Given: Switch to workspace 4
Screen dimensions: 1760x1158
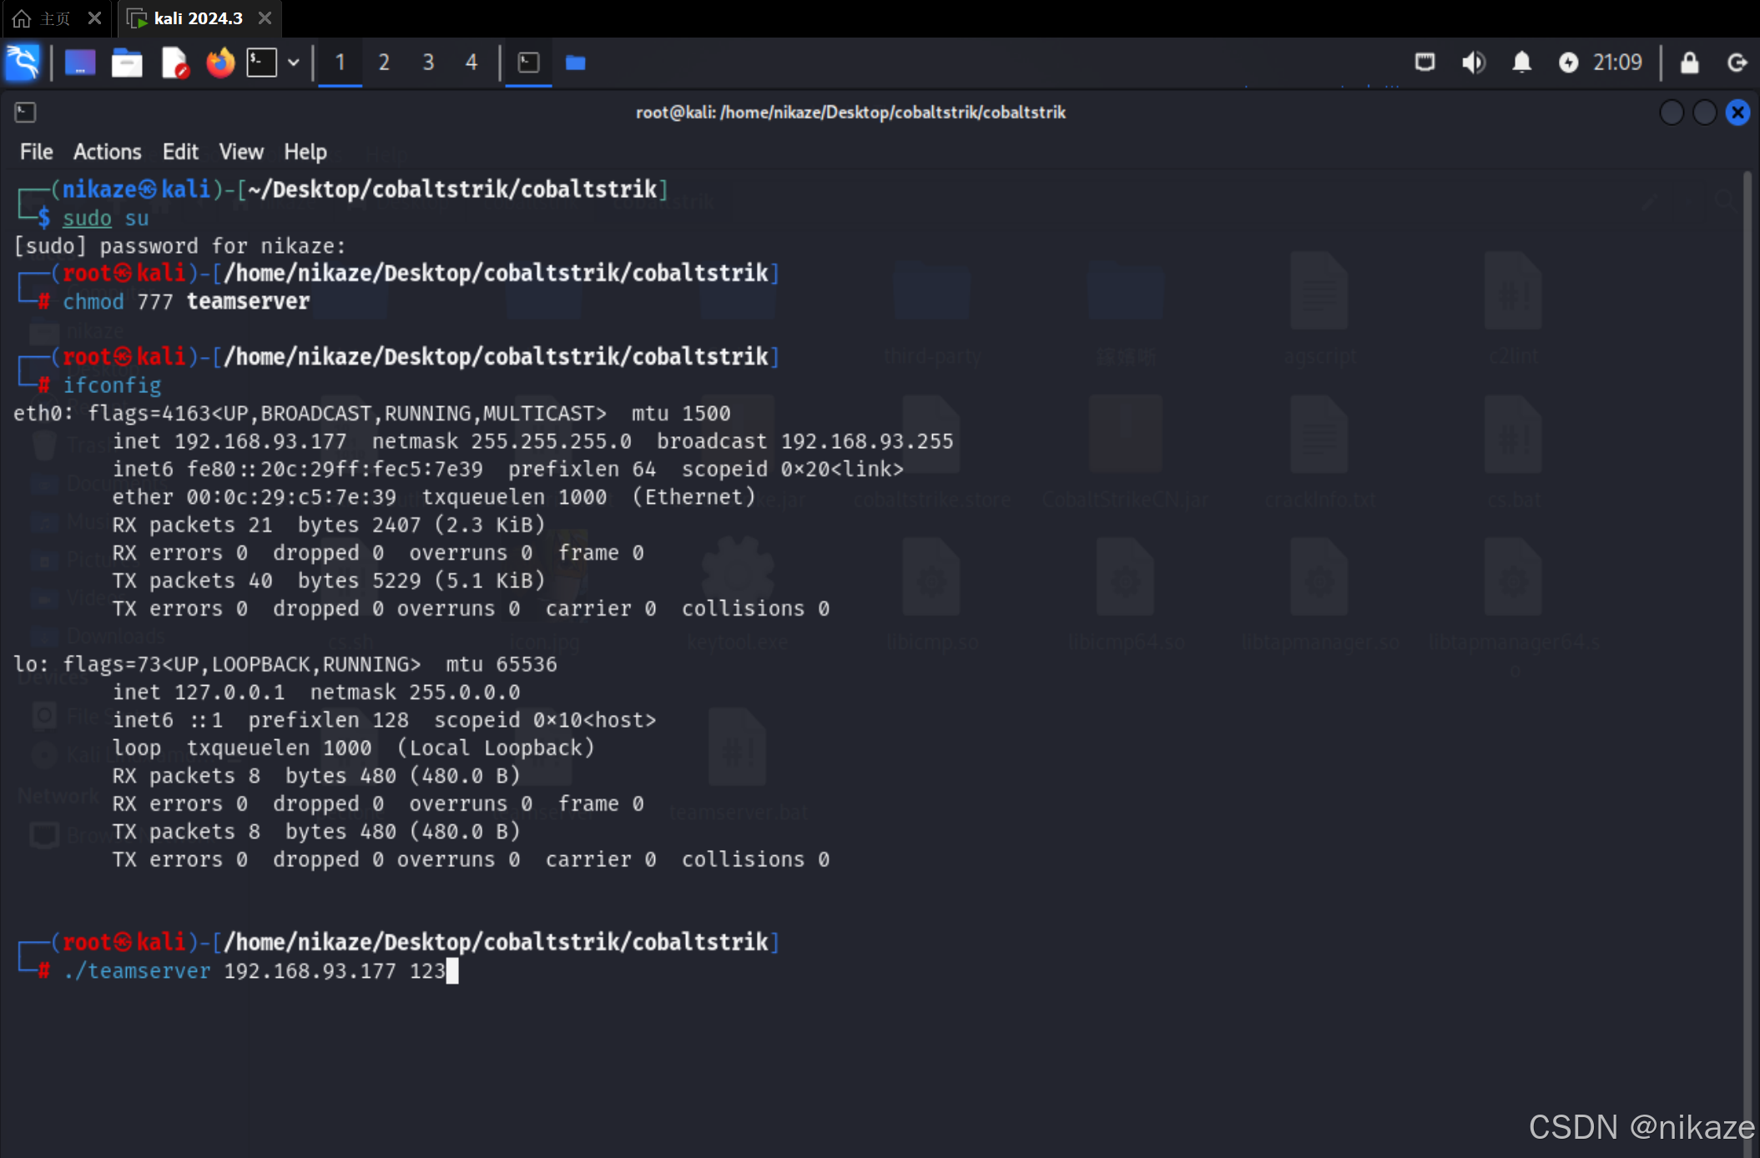Looking at the screenshot, I should (472, 63).
